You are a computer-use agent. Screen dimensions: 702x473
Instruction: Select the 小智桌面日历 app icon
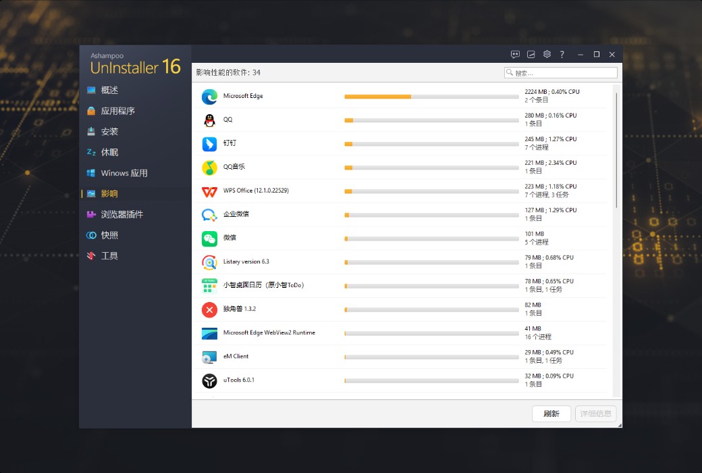click(209, 286)
